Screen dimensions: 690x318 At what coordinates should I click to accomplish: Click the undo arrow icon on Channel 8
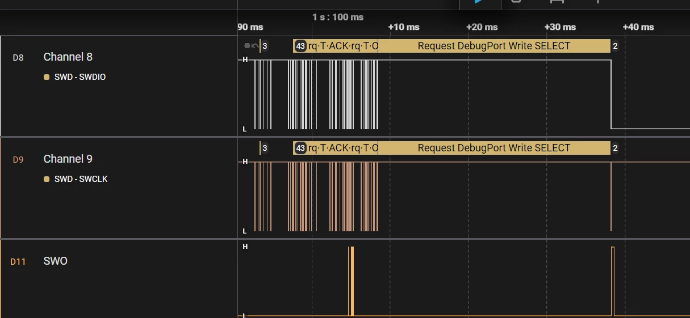pos(255,46)
